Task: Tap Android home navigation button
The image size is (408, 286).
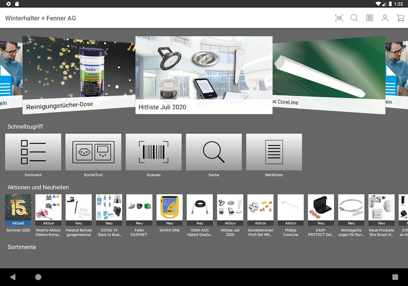Action: [x=38, y=277]
